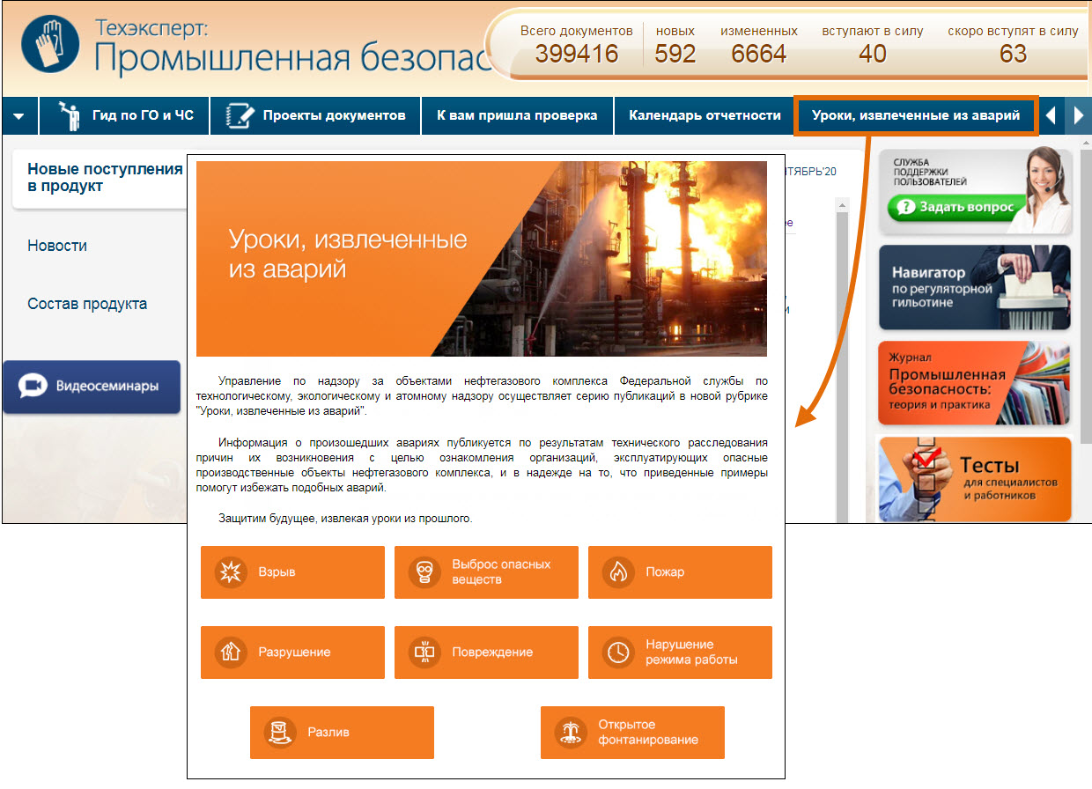This screenshot has width=1092, height=789.
Task: Click the Техэксперт gloves logo icon
Action: coord(50,44)
